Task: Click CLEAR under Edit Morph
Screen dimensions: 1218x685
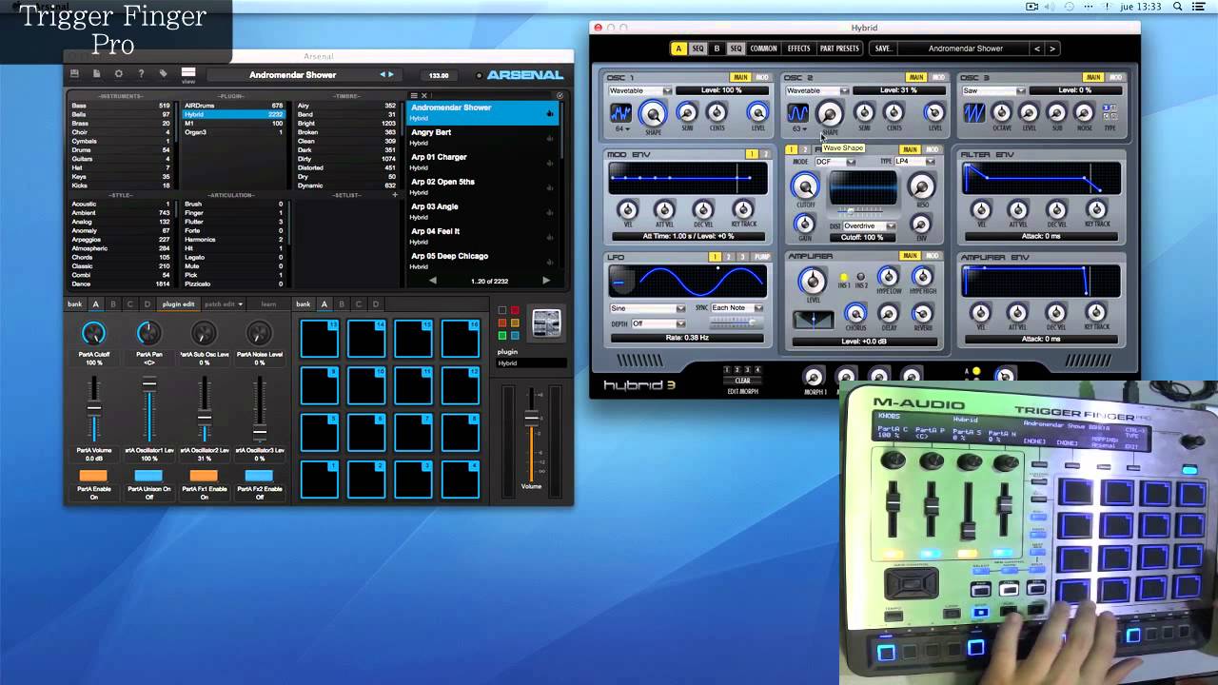Action: coord(742,381)
